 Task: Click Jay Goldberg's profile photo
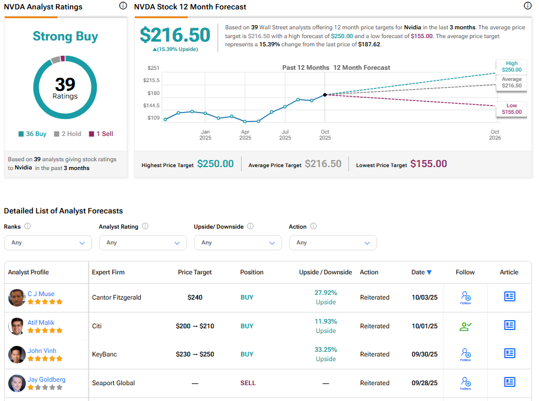coord(16,383)
